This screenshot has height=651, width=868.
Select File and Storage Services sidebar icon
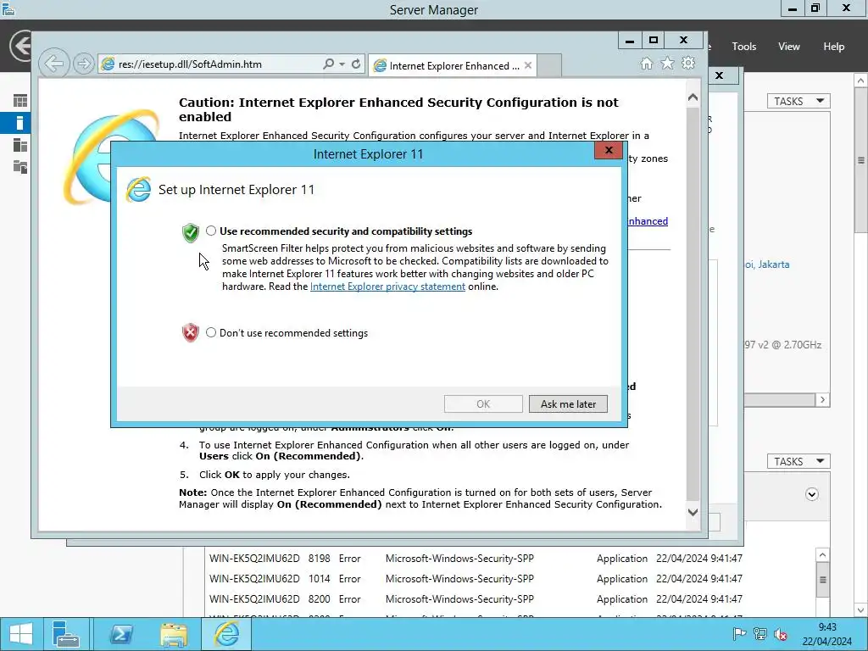click(20, 167)
